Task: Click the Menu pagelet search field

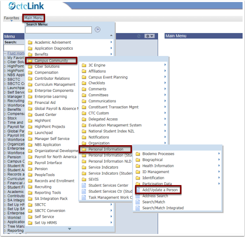Action: pos(14,48)
